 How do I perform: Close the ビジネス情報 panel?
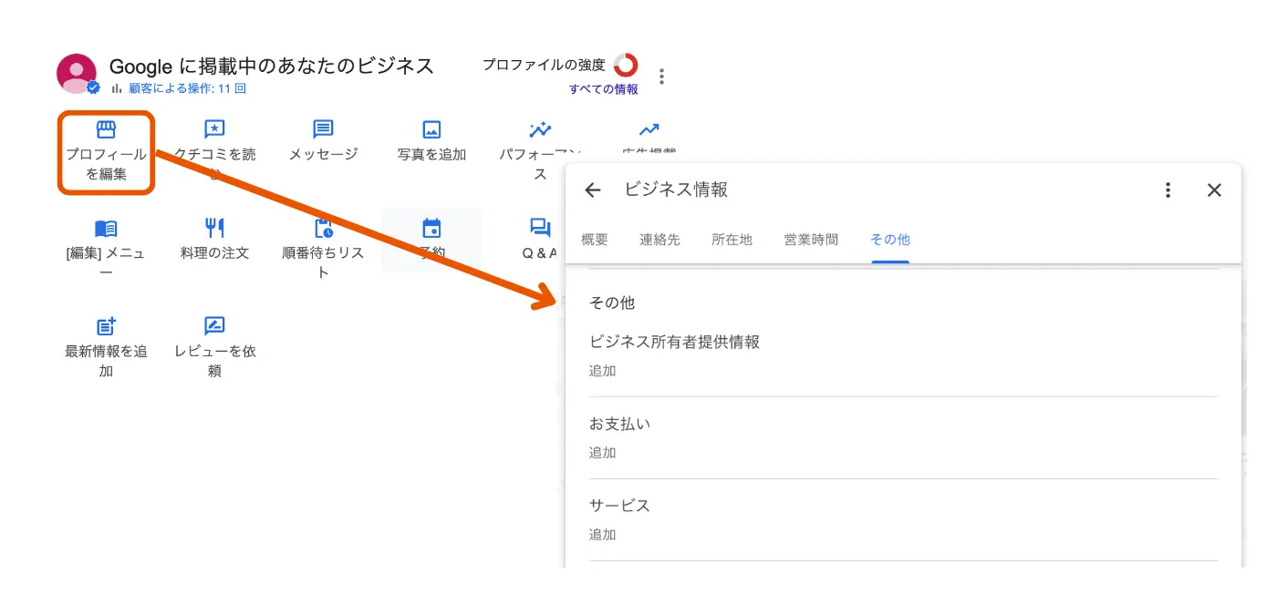pyautogui.click(x=1214, y=190)
